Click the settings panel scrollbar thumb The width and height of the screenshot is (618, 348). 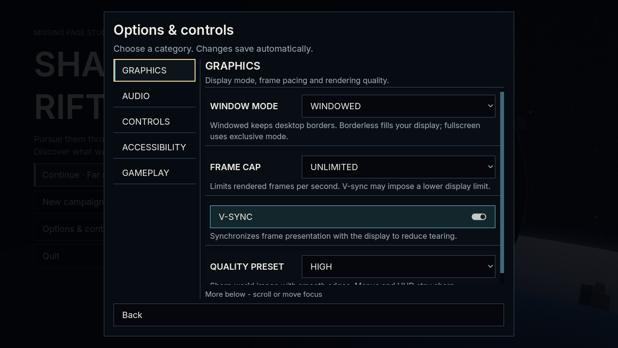coord(502,183)
